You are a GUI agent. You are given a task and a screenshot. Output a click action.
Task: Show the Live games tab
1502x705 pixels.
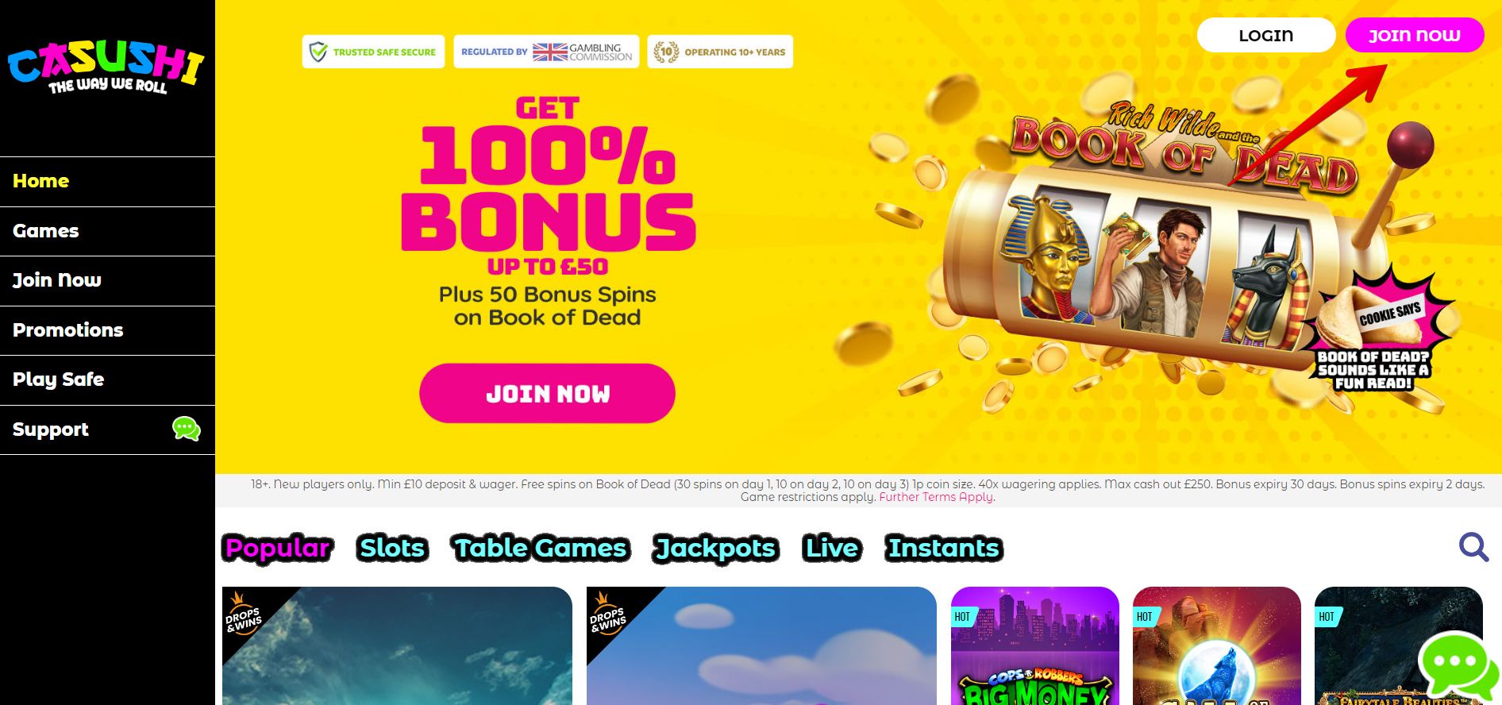(x=832, y=548)
